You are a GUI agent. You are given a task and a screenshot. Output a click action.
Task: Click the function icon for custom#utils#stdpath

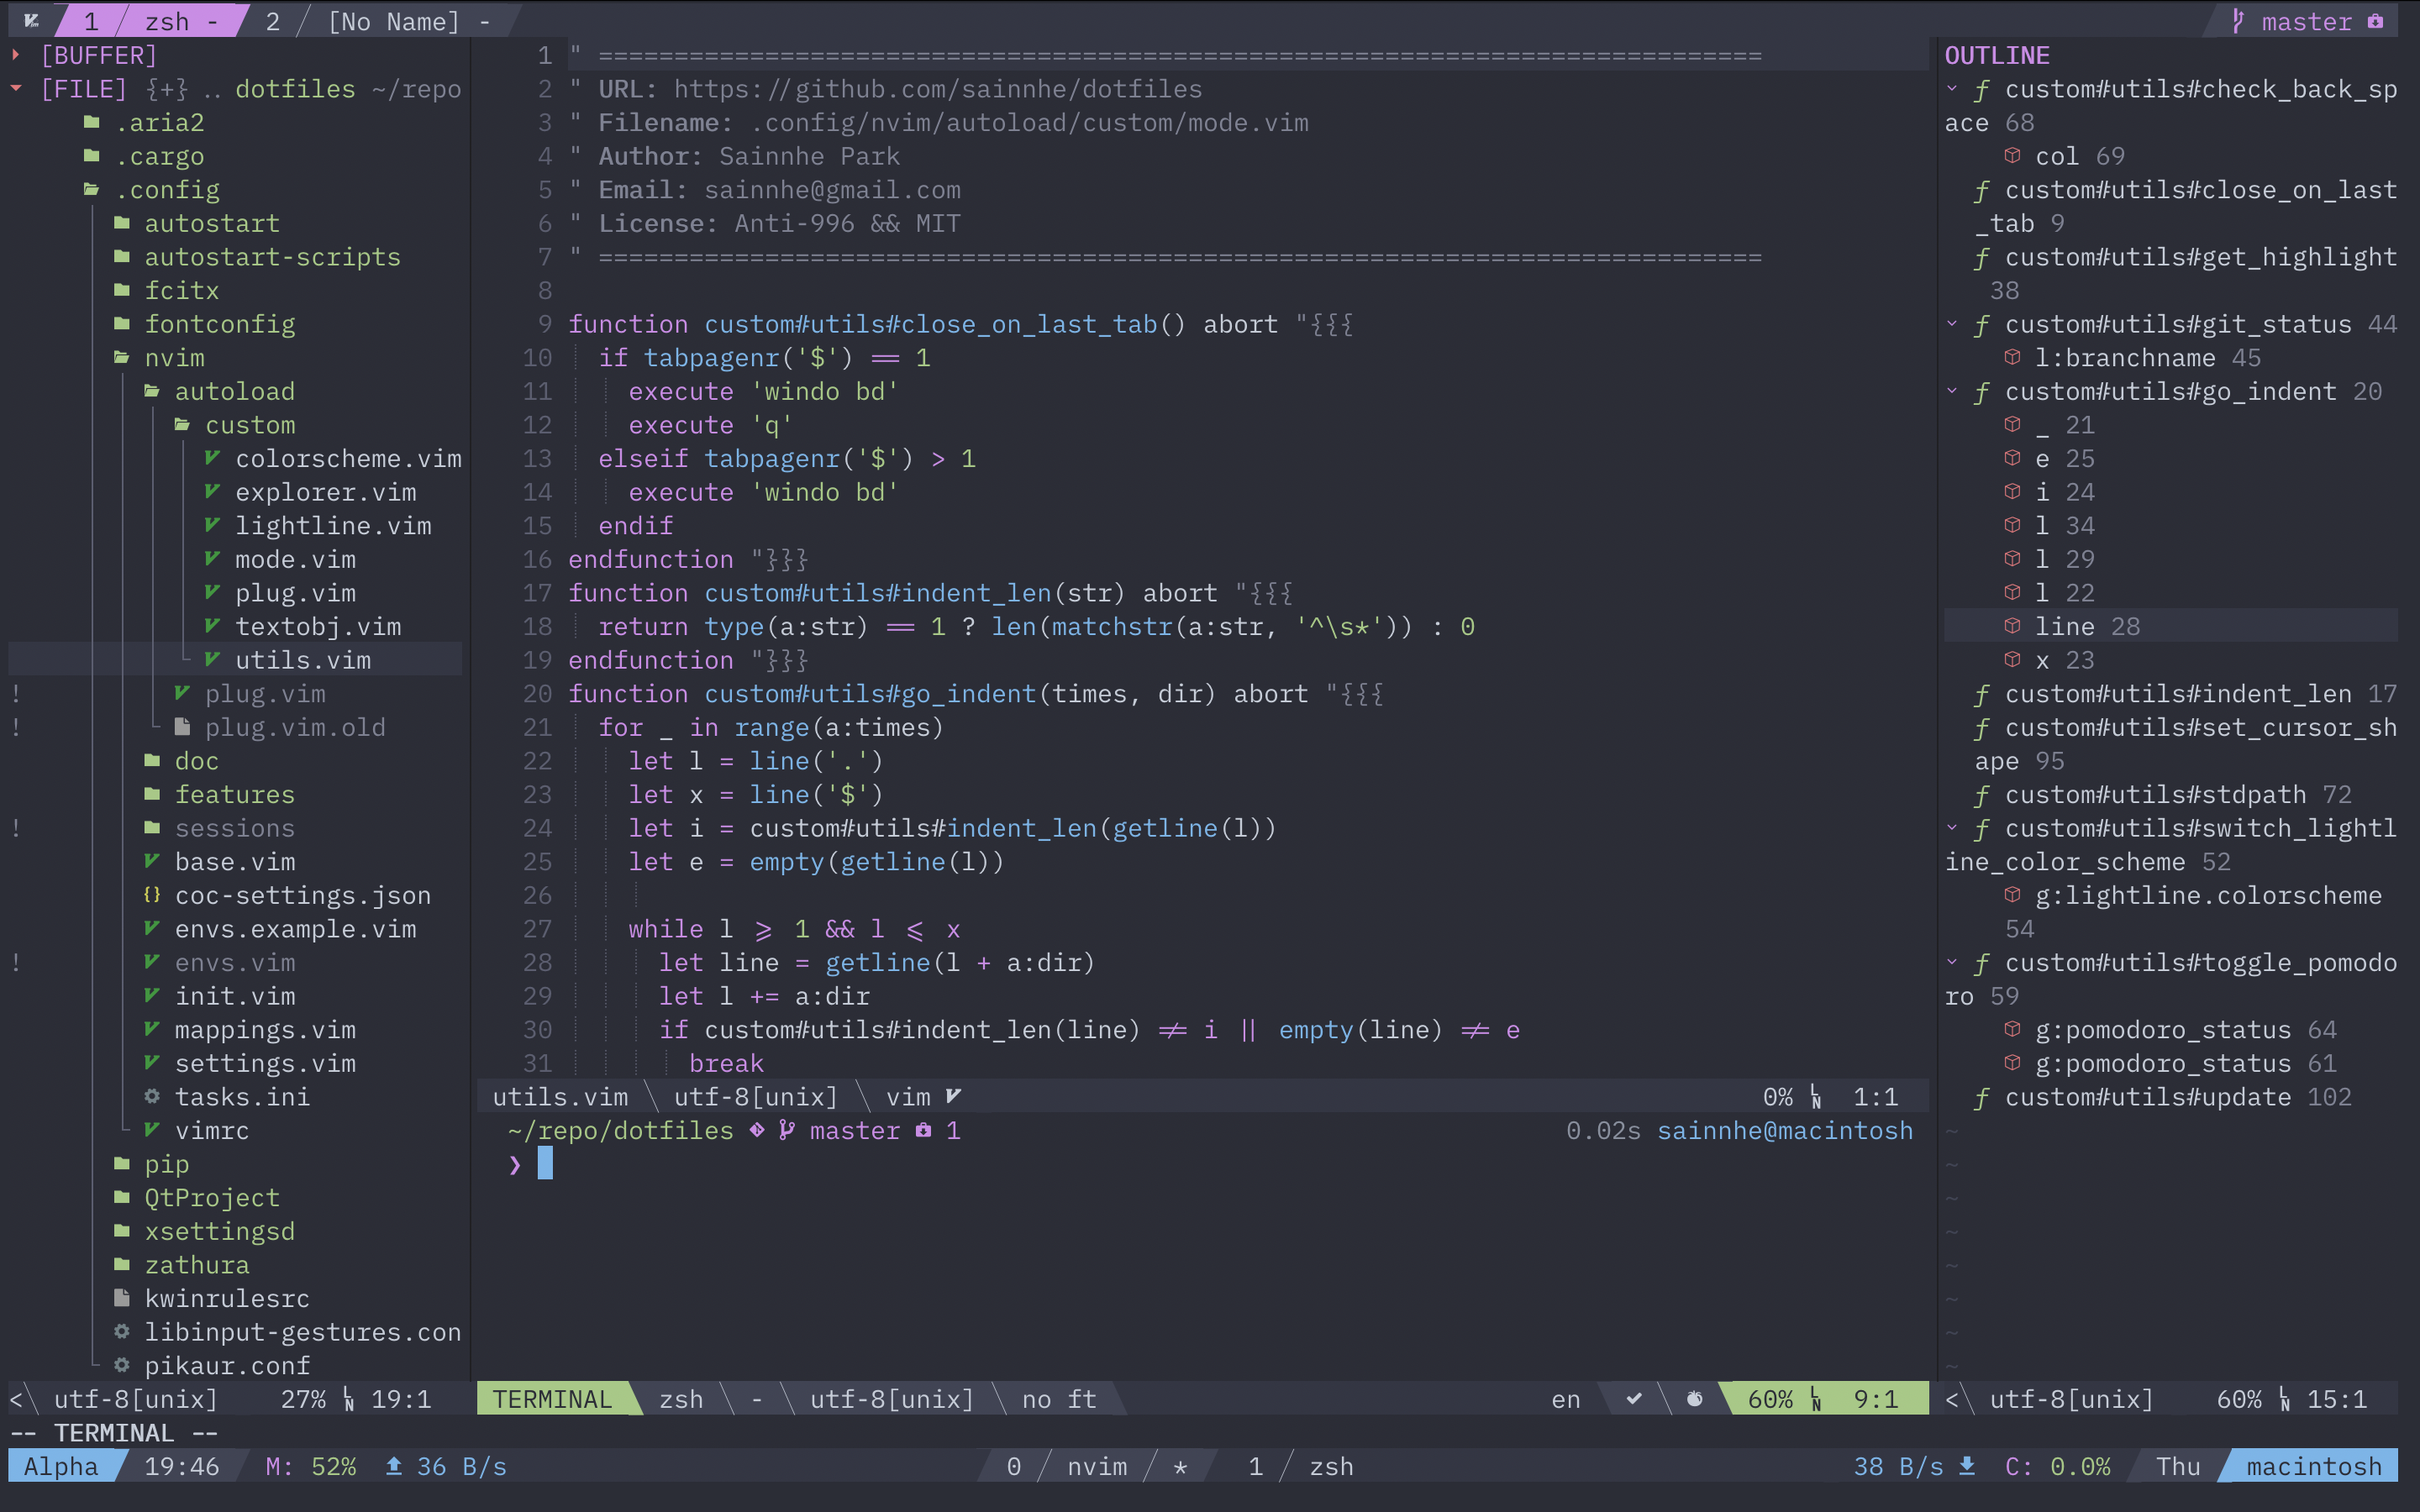(x=1981, y=794)
